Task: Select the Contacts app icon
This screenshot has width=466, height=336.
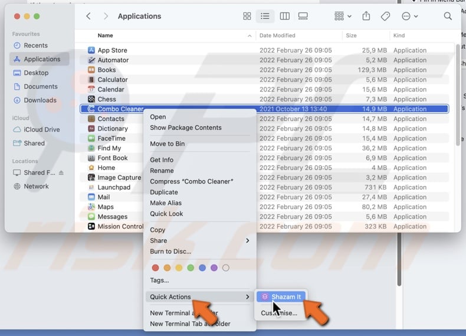Action: [x=91, y=119]
